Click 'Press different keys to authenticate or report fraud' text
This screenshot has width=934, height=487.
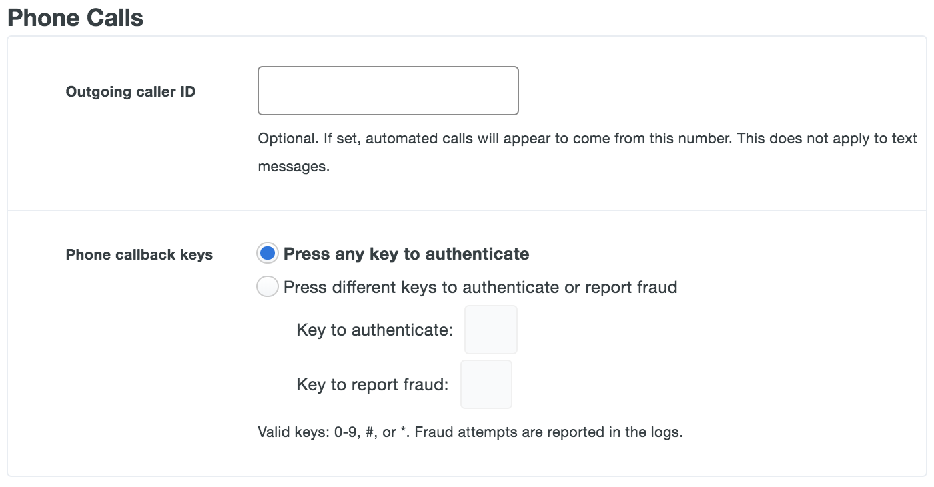click(x=480, y=287)
